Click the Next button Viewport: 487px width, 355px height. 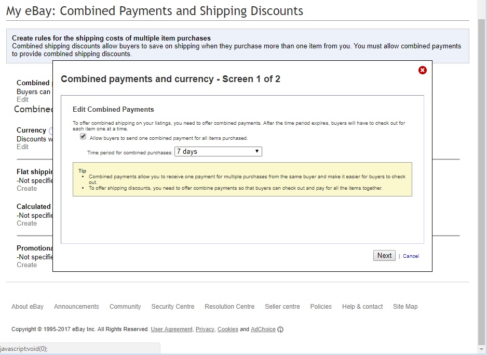tap(384, 256)
